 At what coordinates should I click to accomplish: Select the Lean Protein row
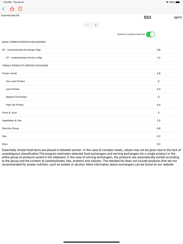coord(92,89)
